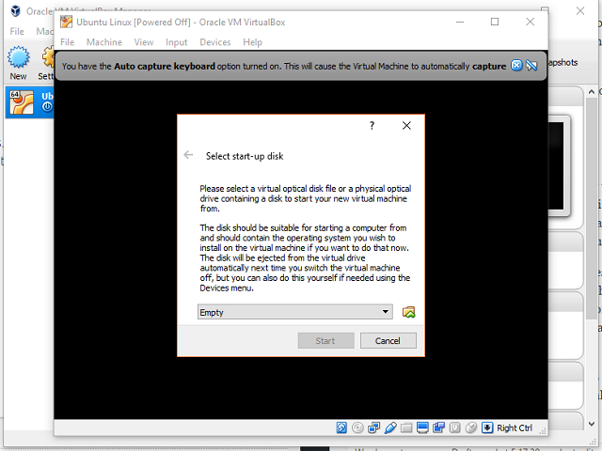This screenshot has width=602, height=451.
Task: Go back using the wizard arrow
Action: point(189,155)
